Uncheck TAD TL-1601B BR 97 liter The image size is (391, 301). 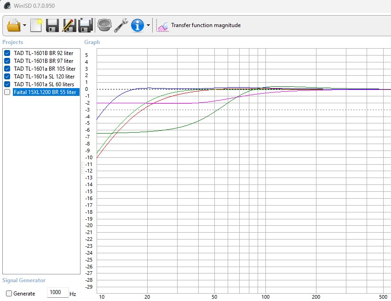coord(7,61)
